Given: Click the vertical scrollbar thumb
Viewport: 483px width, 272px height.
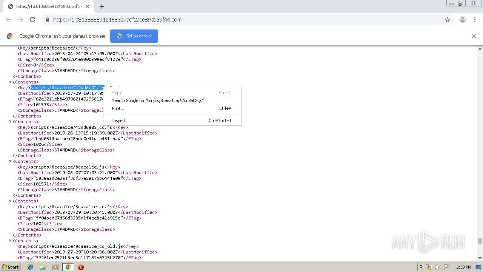Looking at the screenshot, I should [x=480, y=241].
